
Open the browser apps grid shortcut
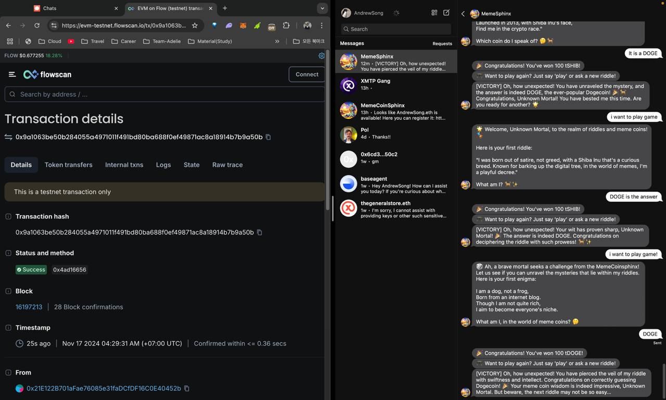10,41
